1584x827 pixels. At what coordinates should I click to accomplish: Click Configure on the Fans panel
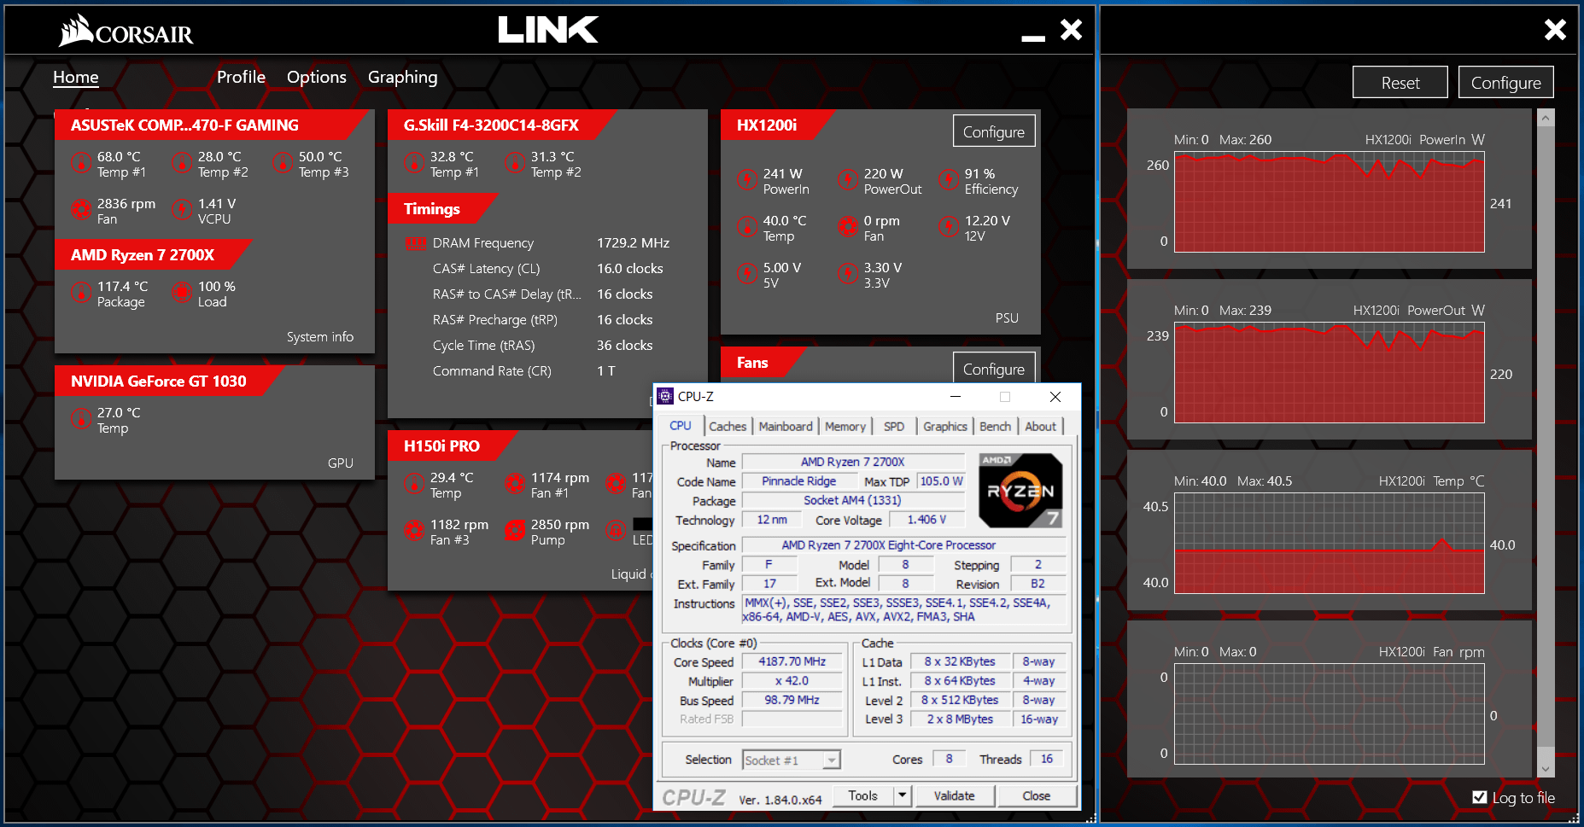pos(994,369)
